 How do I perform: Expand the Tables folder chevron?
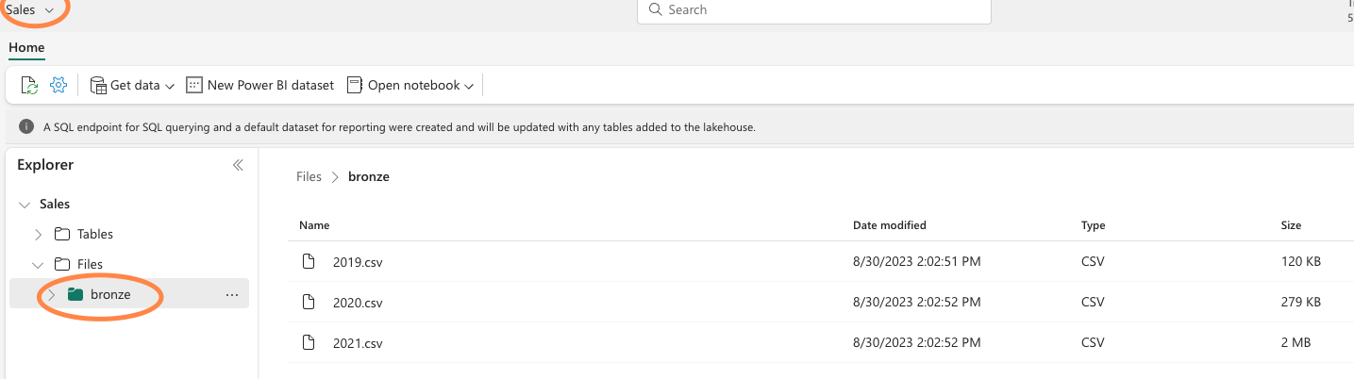point(38,234)
